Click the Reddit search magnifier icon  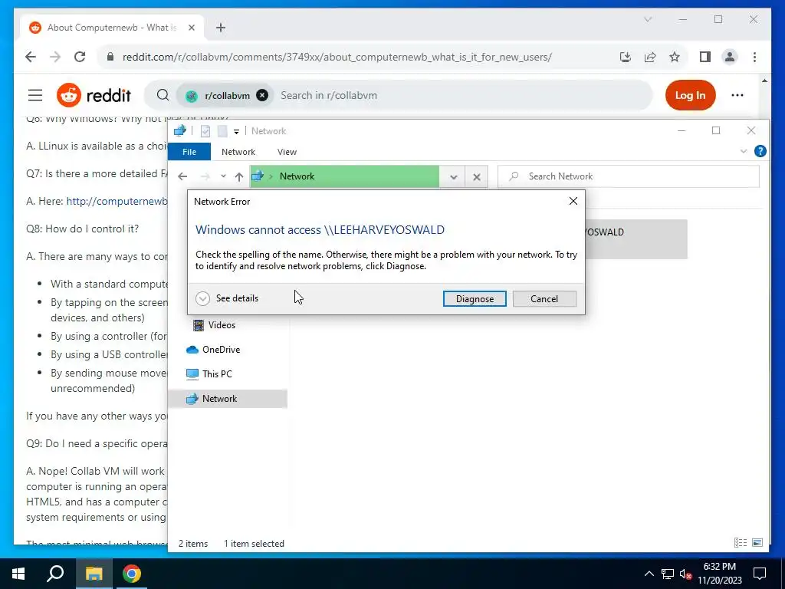163,95
